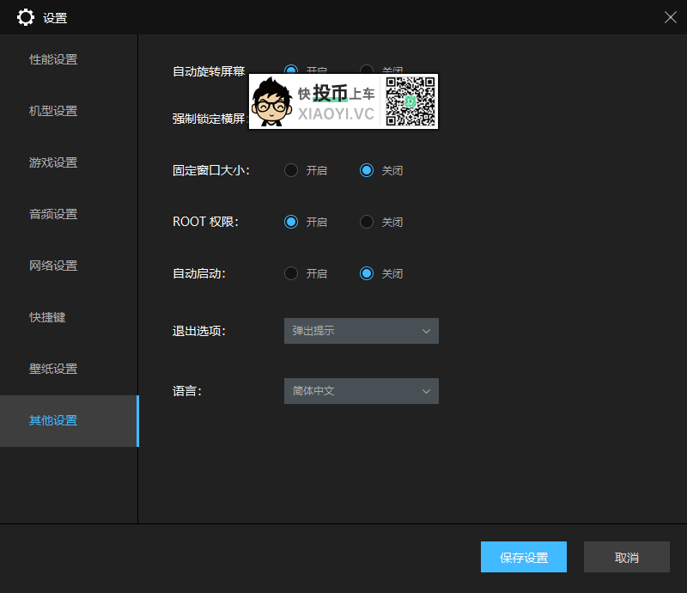Viewport: 687px width, 593px height.
Task: Click the ROOT 权限 label
Action: click(205, 222)
